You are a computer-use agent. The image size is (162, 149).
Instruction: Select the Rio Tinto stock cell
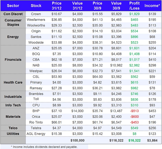tap(36, 122)
